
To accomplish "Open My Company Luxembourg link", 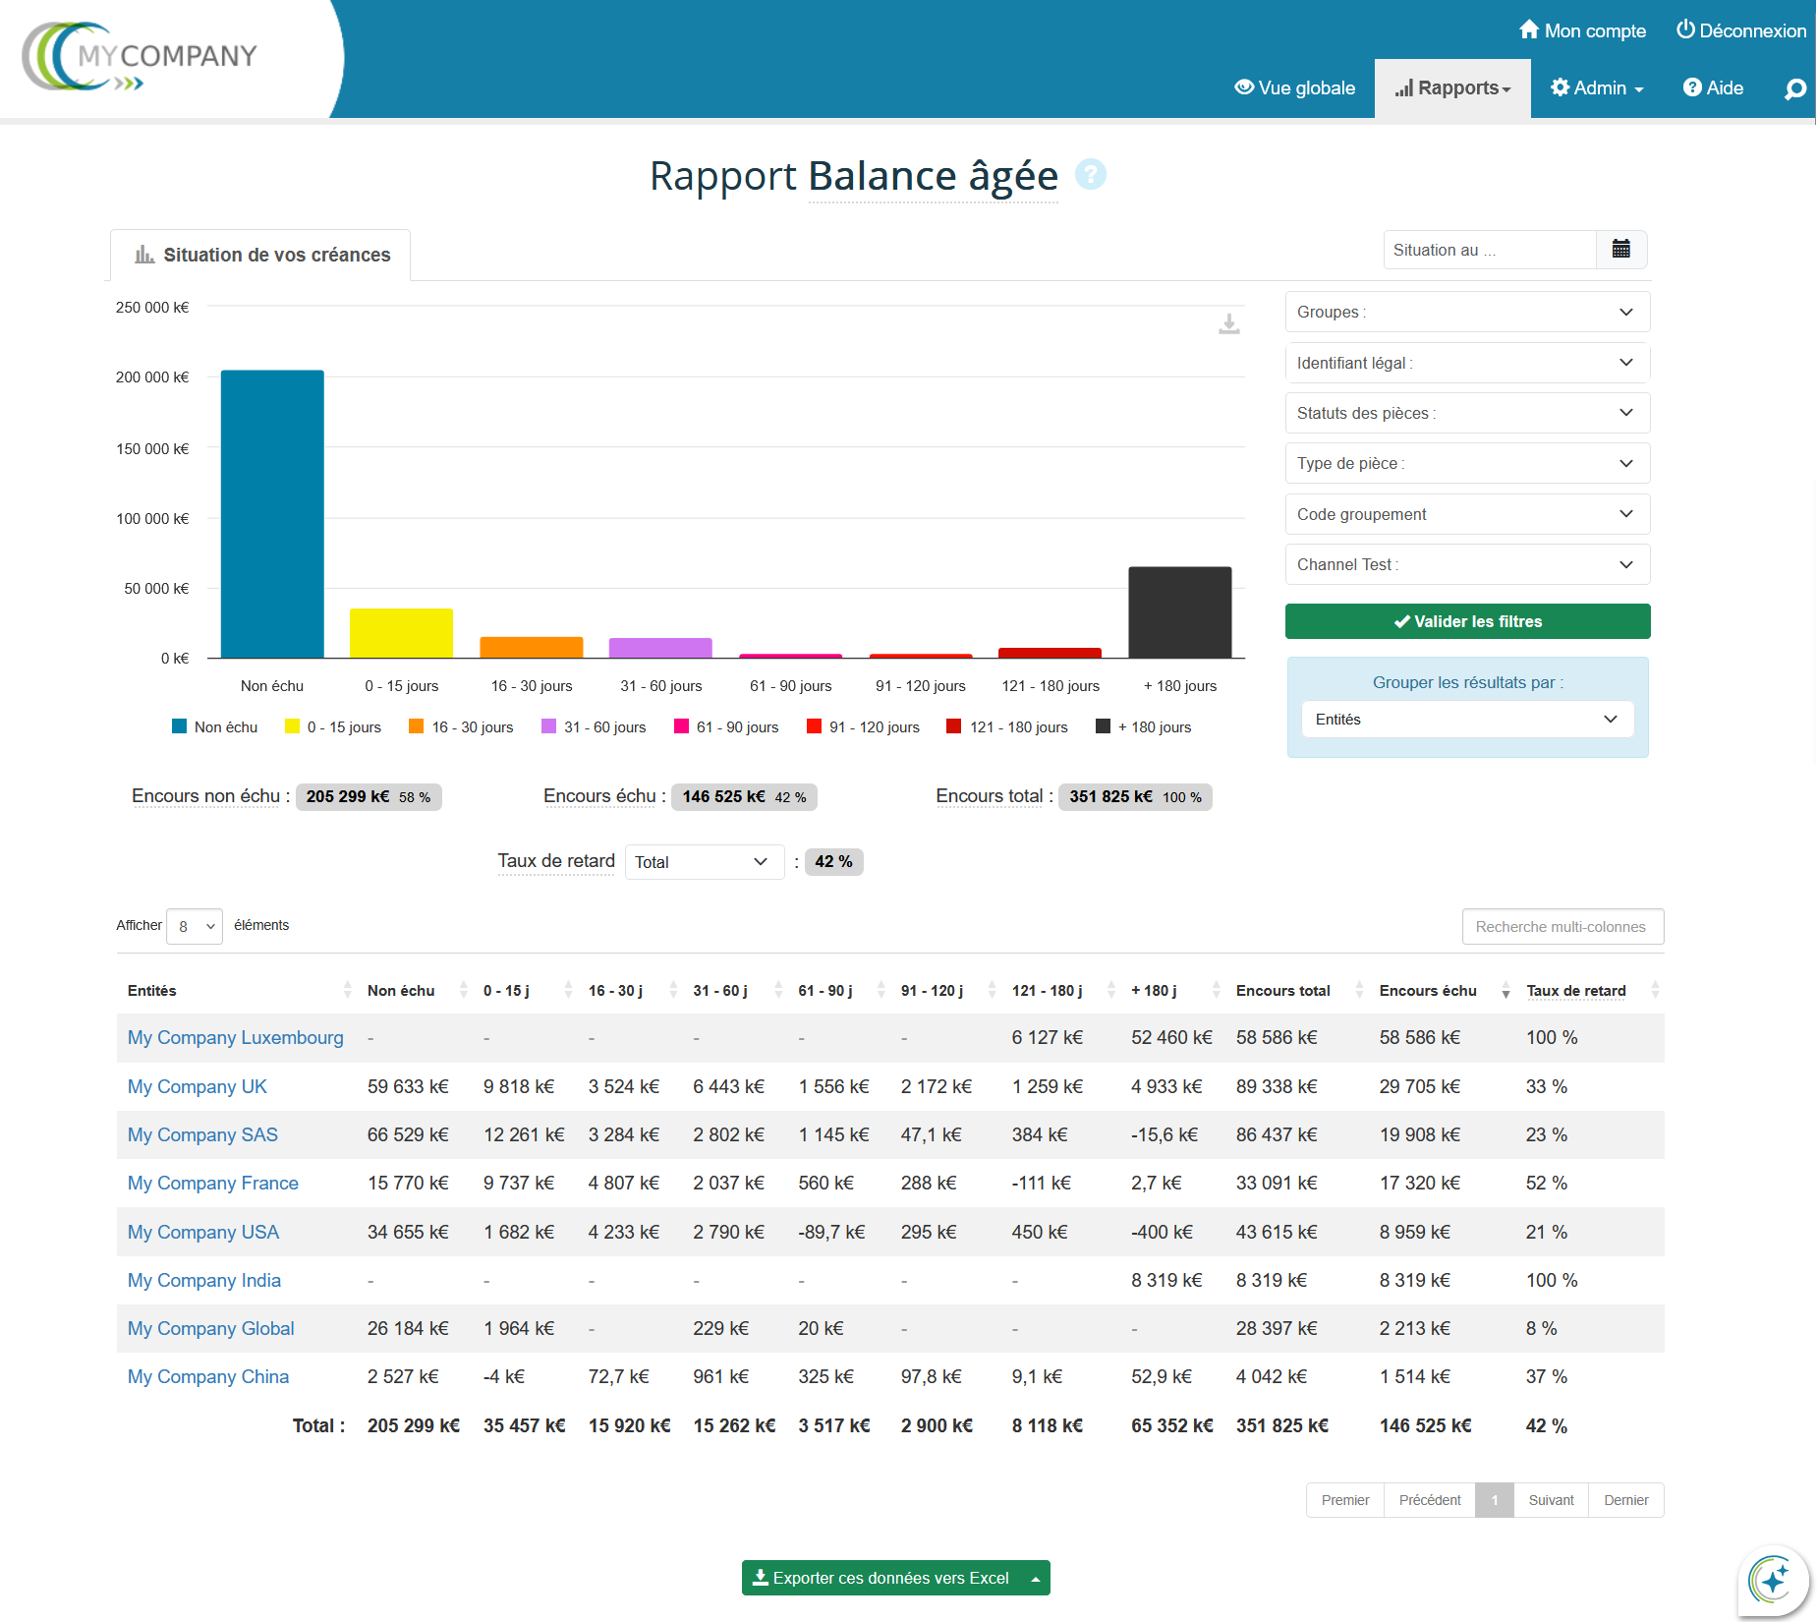I will (236, 1038).
